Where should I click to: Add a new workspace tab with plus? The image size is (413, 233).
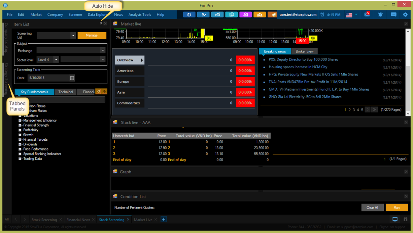point(164,219)
